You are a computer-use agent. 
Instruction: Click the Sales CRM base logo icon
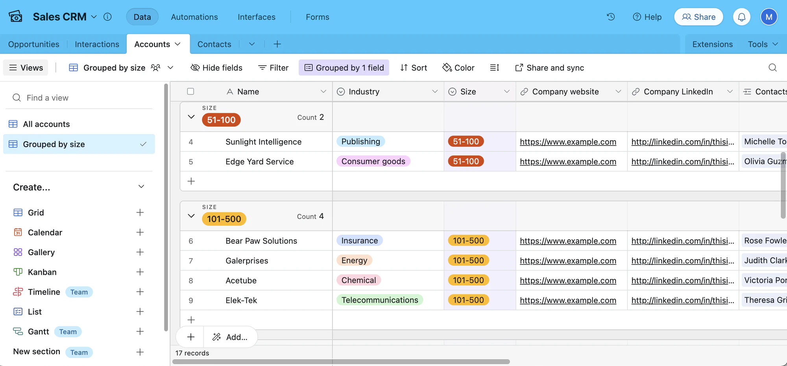click(15, 17)
